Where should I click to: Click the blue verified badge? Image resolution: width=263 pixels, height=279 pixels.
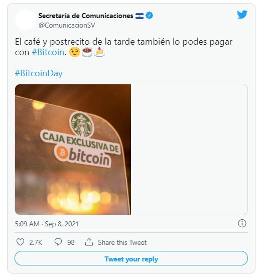[x=149, y=16]
